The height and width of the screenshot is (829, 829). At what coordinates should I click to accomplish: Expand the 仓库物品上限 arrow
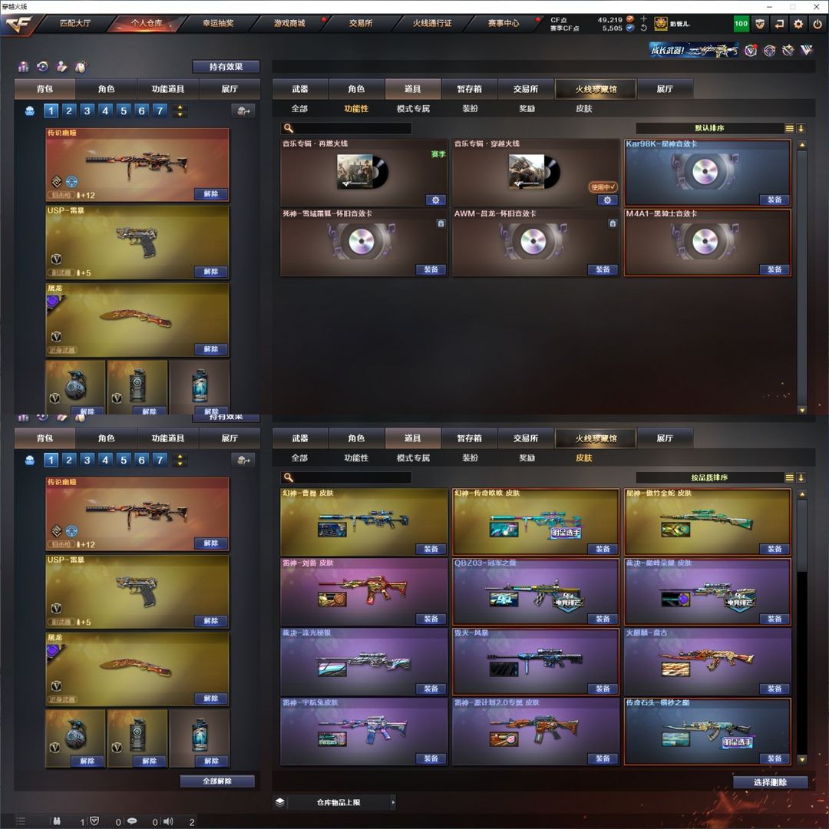point(393,802)
